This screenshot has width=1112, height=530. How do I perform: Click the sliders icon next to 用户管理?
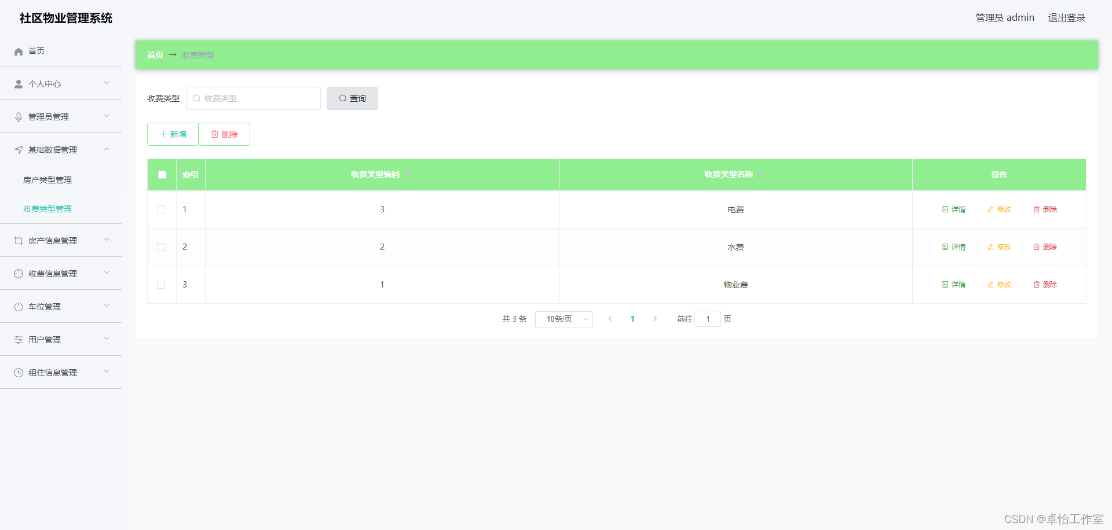(x=19, y=340)
